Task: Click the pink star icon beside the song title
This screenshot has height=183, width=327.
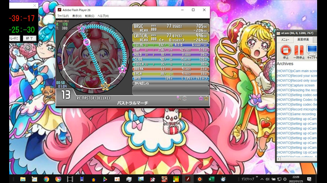Action: click(201, 98)
